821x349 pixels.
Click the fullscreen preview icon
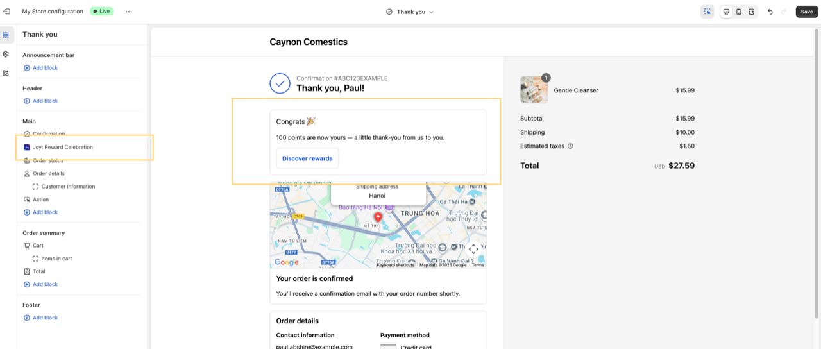(751, 12)
